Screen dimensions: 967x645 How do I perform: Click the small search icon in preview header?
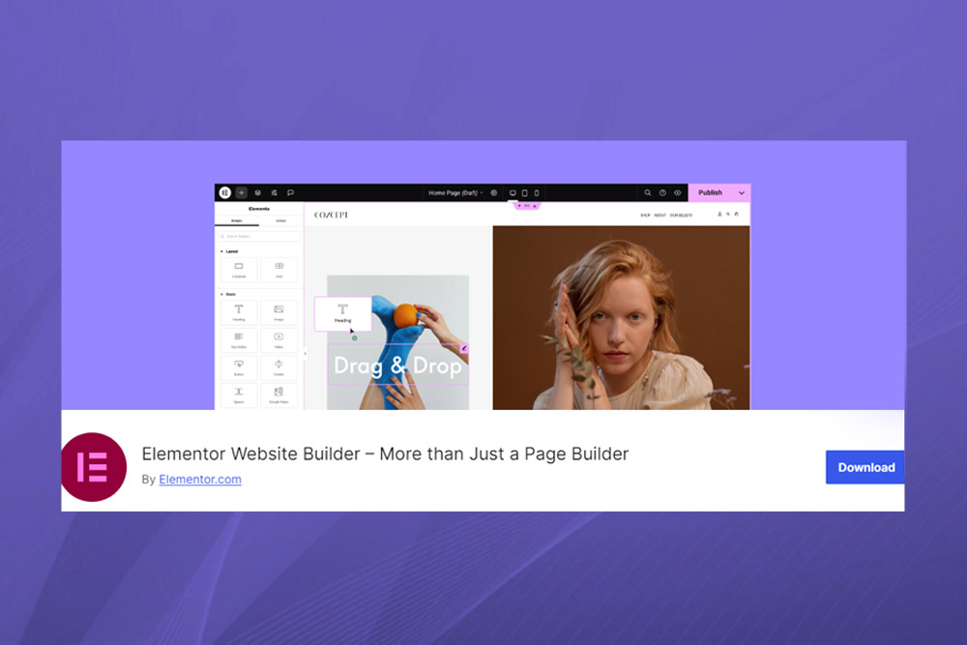[x=728, y=214]
